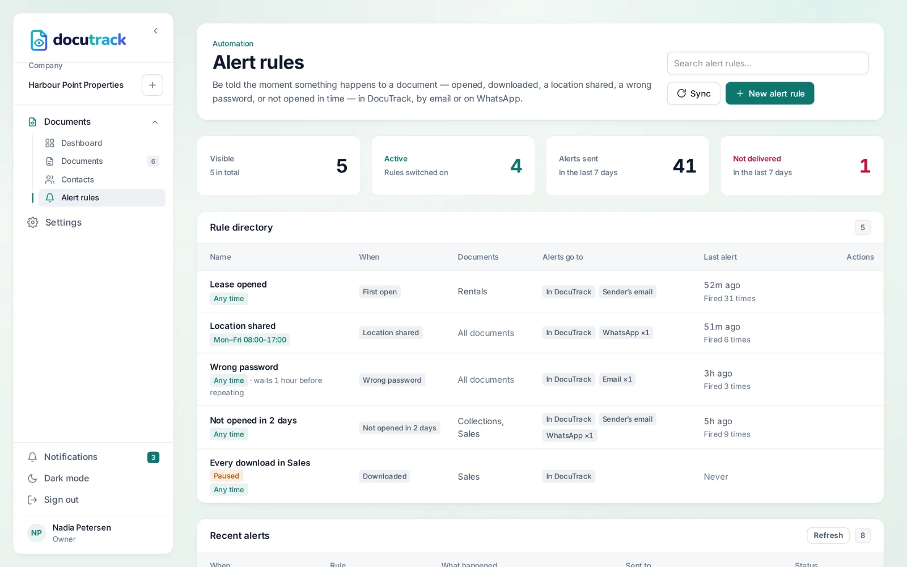Screen dimensions: 907x567
Task: Click the Alert rules bell icon
Action: (x=50, y=198)
